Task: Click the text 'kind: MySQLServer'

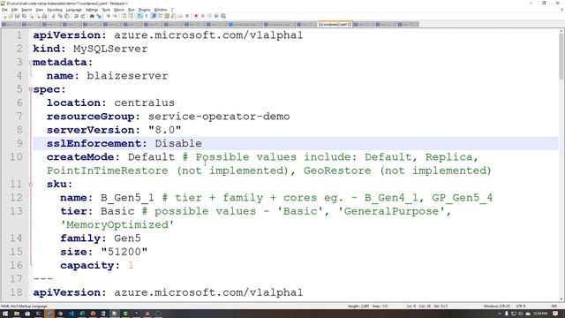Action: pyautogui.click(x=90, y=49)
